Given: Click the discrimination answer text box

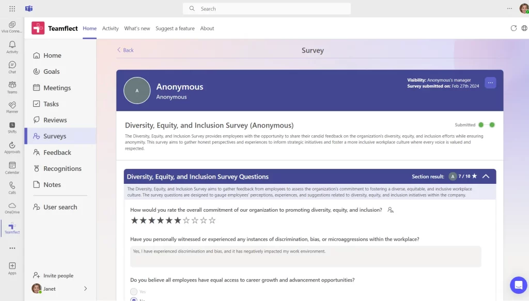Looking at the screenshot, I should coord(306,257).
